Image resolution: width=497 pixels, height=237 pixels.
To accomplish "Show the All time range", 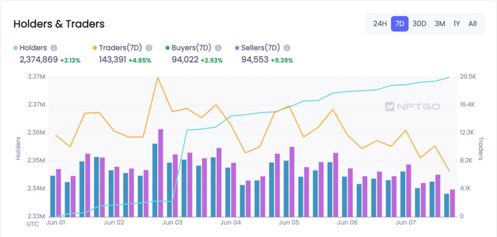I will [472, 24].
